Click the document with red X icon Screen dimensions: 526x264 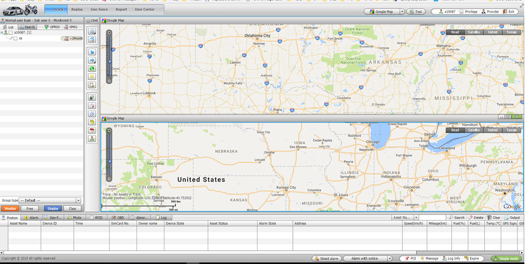pos(92,106)
